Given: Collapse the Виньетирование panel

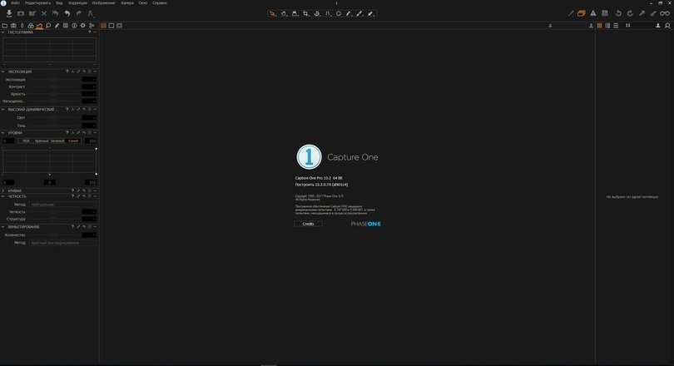Looking at the screenshot, I should coord(3,227).
